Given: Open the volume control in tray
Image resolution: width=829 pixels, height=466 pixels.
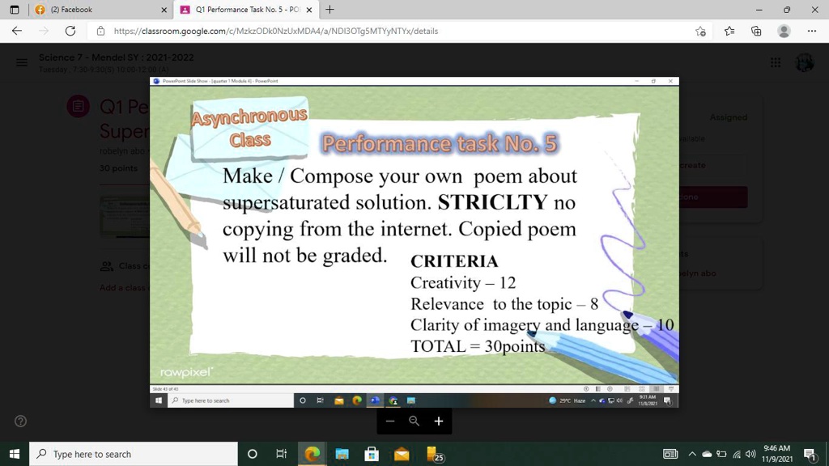Looking at the screenshot, I should (750, 454).
